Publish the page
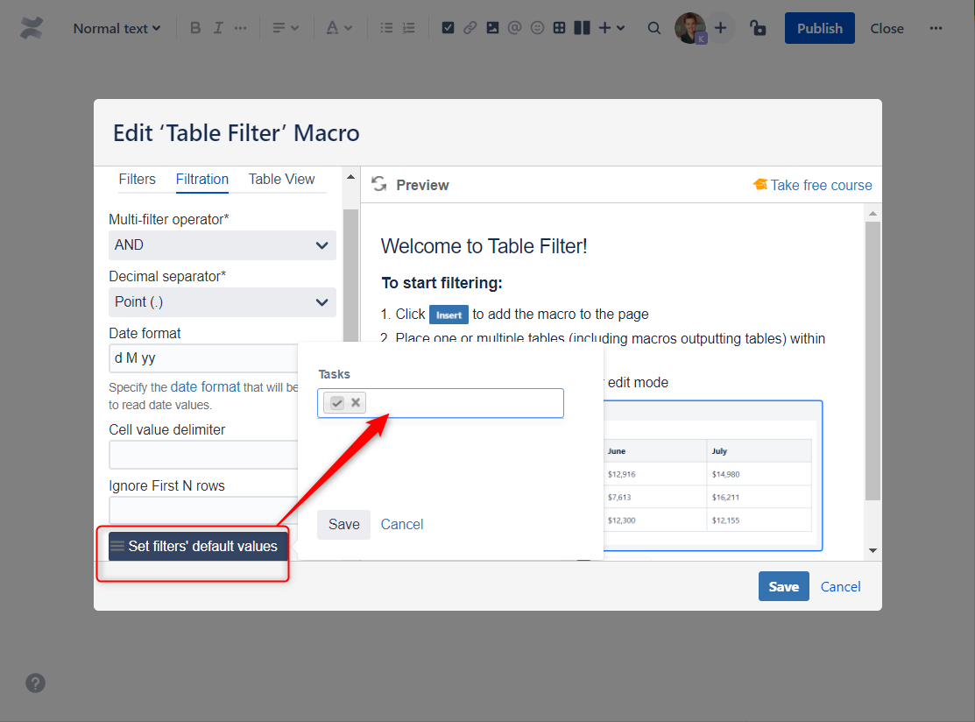 click(819, 27)
